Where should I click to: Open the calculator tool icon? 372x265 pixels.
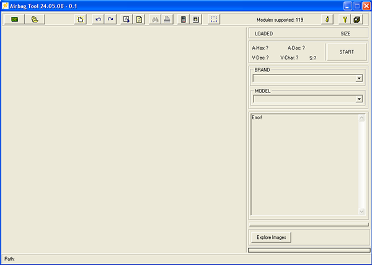(184, 19)
